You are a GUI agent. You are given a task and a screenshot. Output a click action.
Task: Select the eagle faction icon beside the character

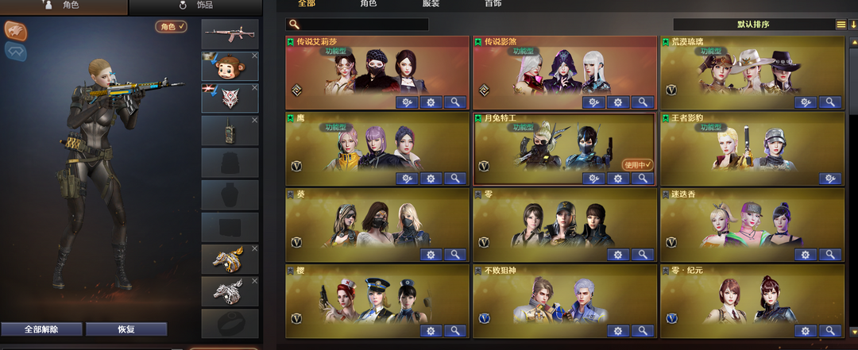(x=15, y=31)
